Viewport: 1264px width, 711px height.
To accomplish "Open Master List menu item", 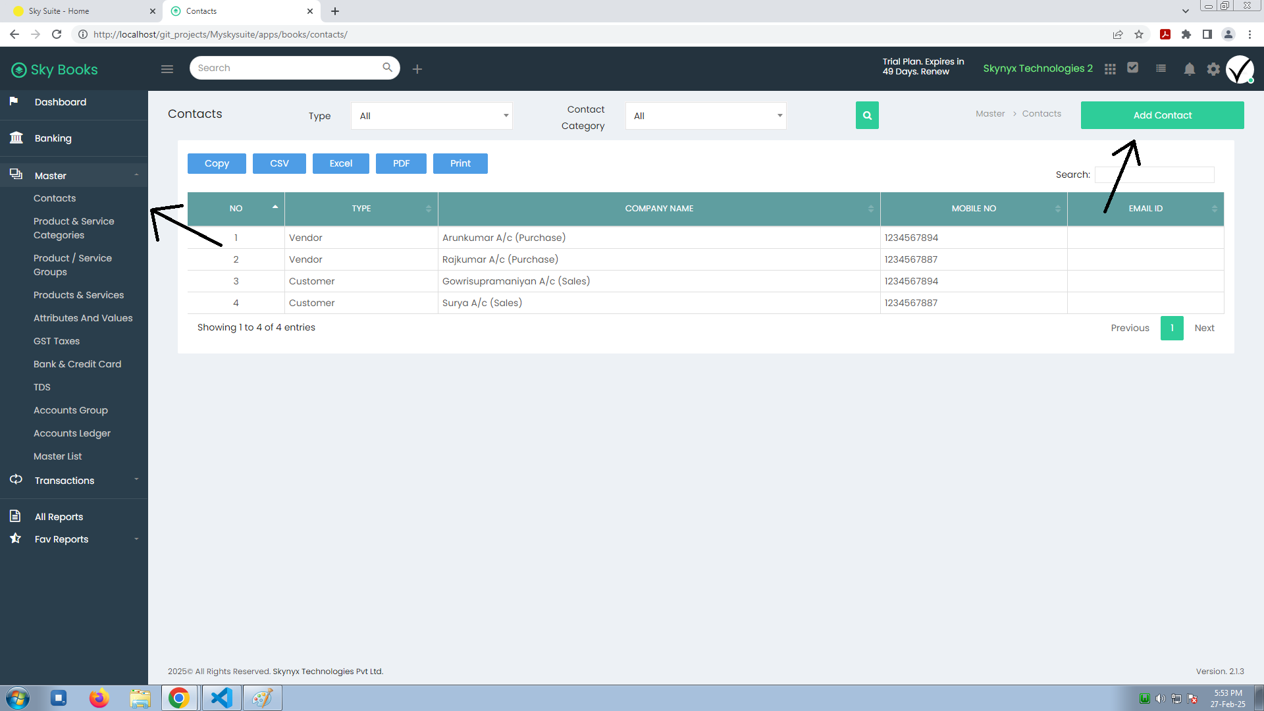I will tap(57, 456).
